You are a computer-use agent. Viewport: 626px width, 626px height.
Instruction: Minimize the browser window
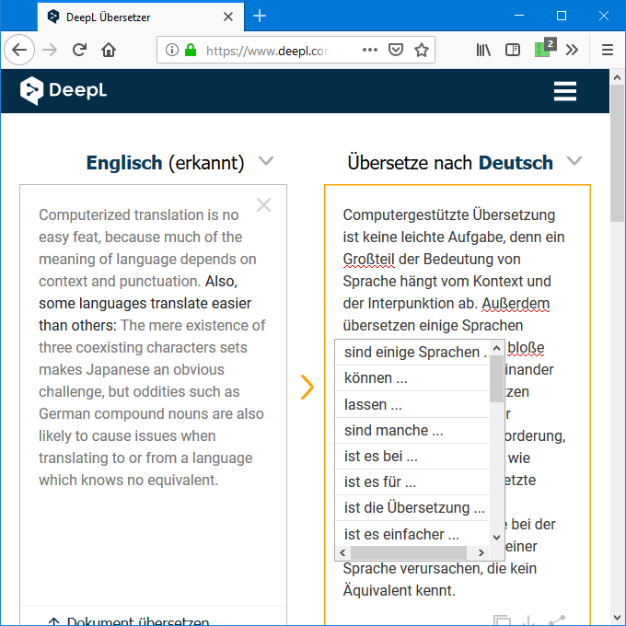tap(519, 16)
